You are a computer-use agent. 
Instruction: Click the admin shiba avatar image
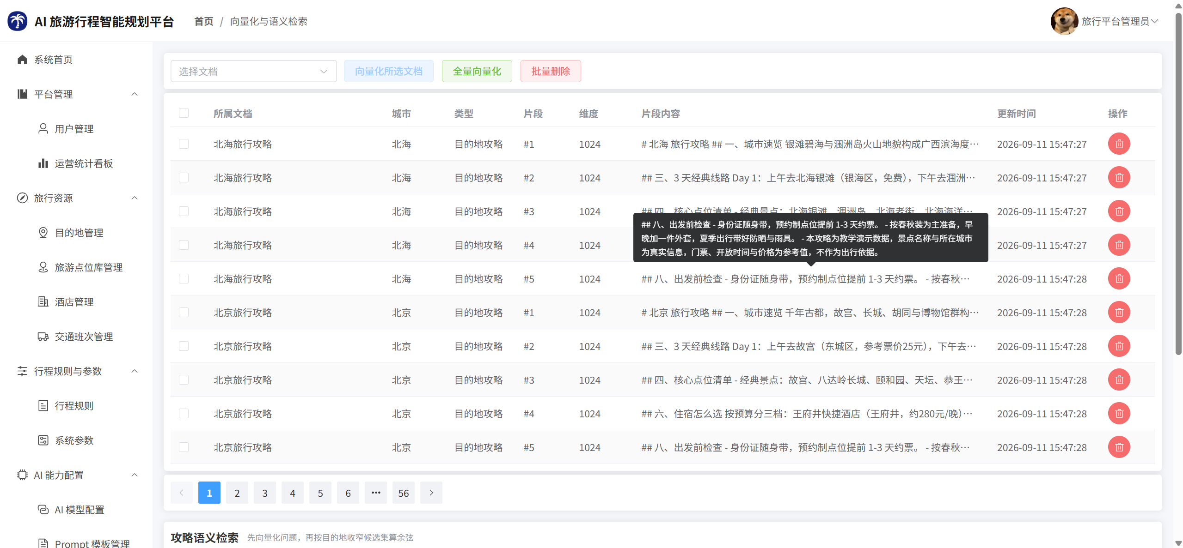coord(1064,21)
